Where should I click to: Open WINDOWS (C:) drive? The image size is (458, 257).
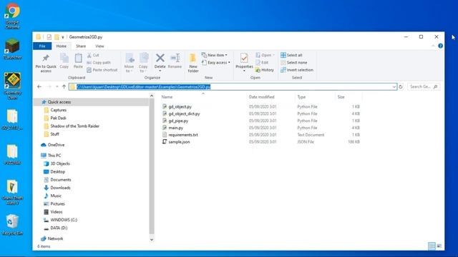[64, 220]
